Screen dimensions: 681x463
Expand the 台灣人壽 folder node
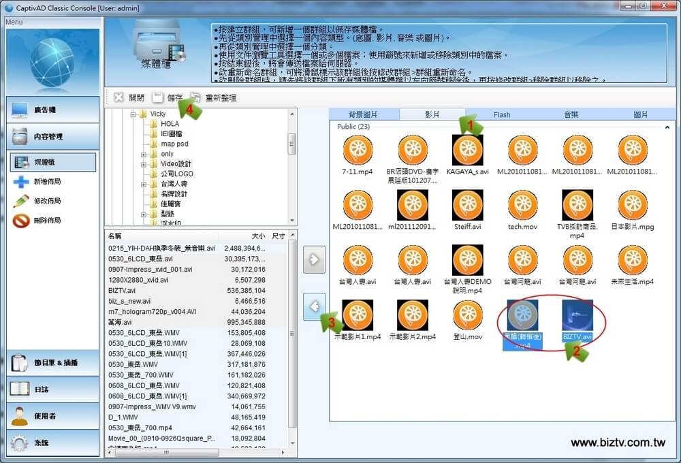click(x=144, y=184)
